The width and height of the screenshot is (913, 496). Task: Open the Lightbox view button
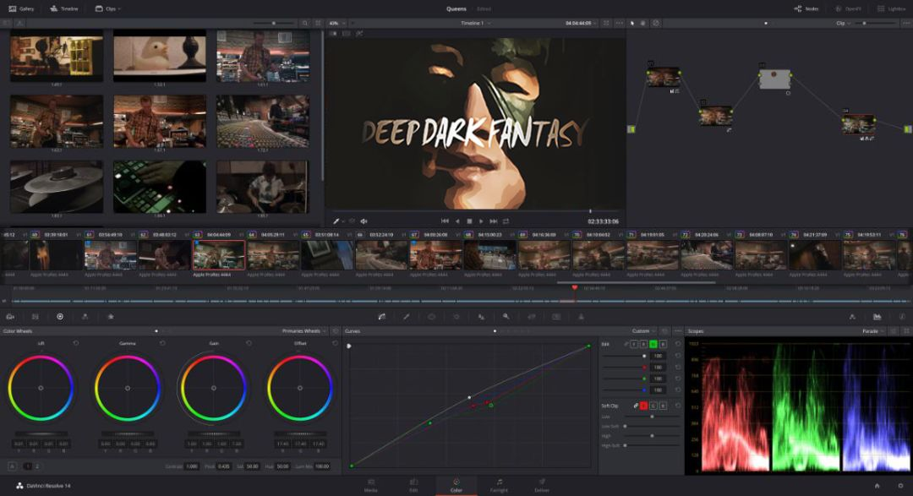[x=892, y=8]
